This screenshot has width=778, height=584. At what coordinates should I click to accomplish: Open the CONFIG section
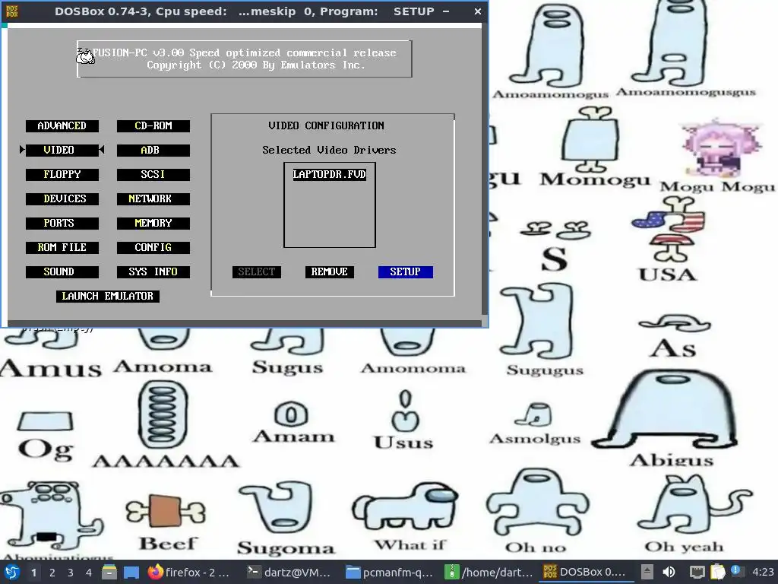pos(153,248)
